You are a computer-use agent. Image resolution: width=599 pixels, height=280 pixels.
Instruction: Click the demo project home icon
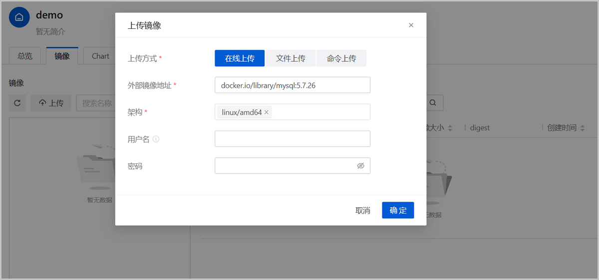pos(19,17)
